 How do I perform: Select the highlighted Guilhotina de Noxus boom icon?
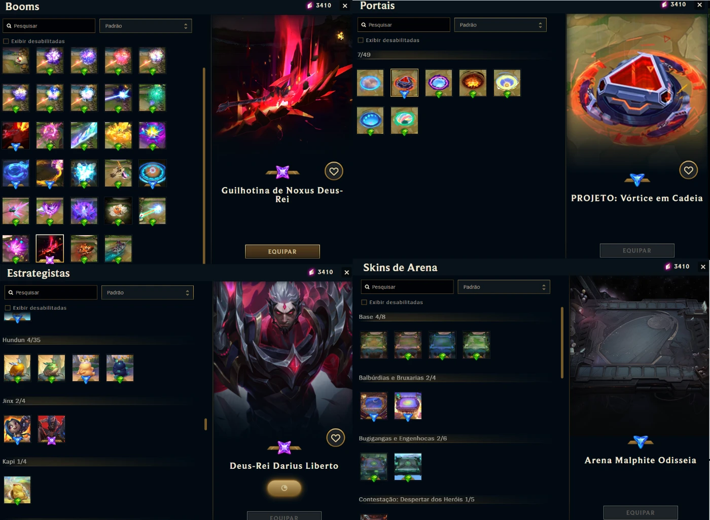click(50, 248)
